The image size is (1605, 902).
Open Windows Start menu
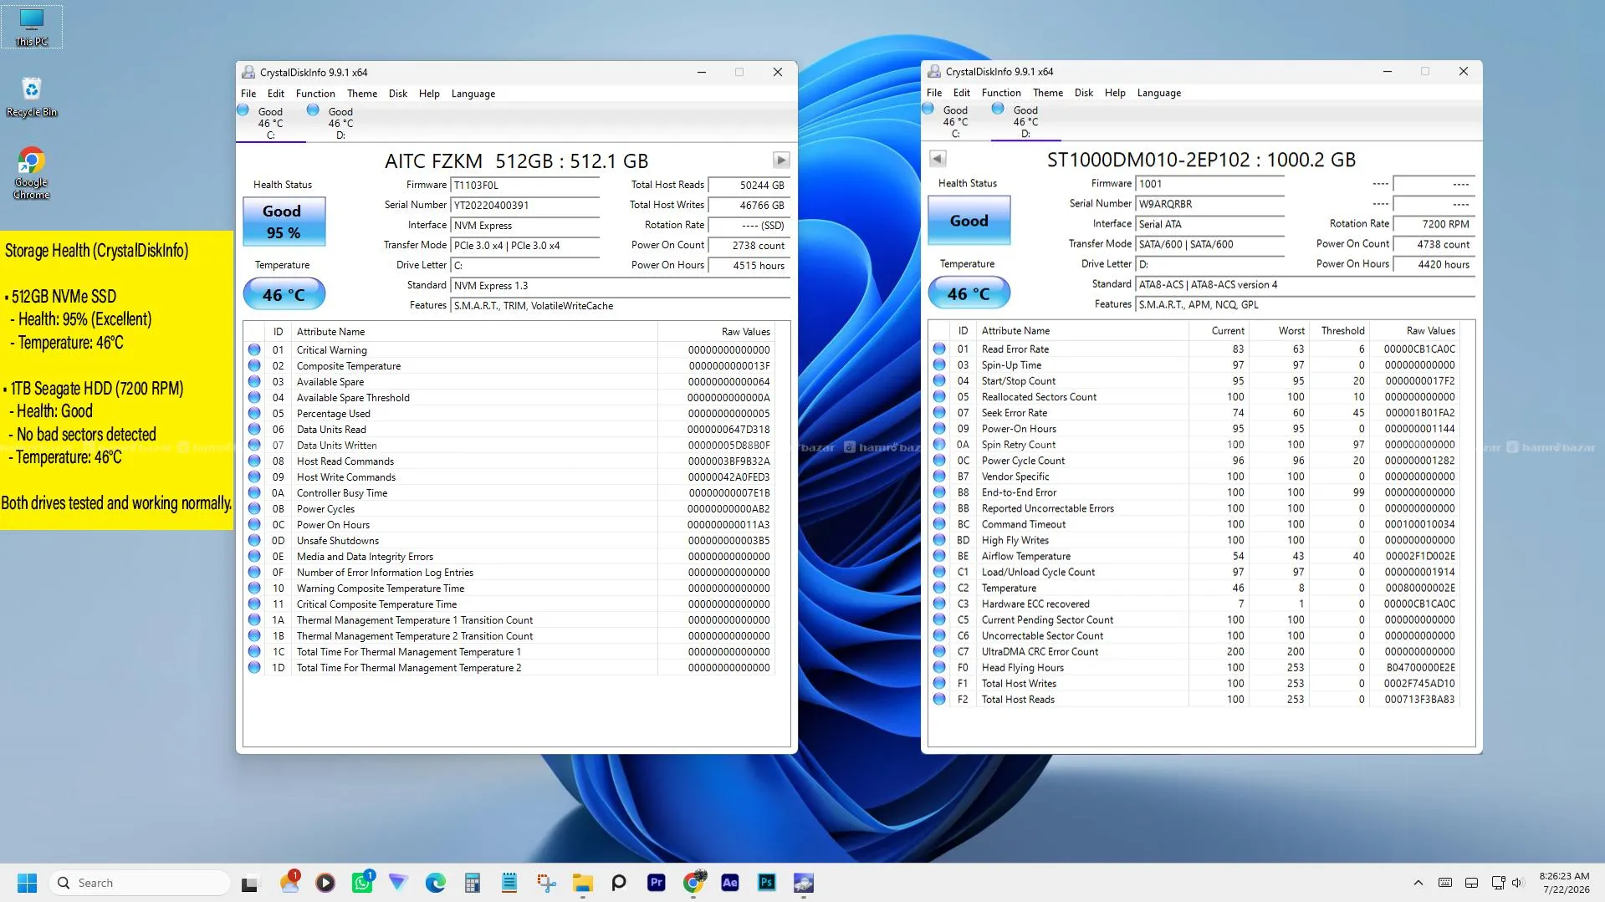coord(27,883)
